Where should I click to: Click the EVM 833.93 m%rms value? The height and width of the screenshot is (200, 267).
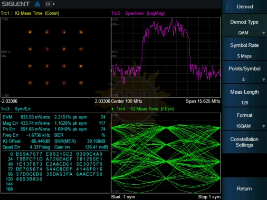coord(35,117)
